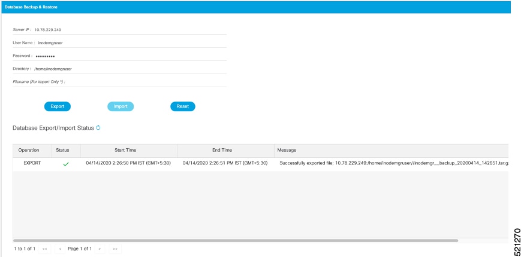Image resolution: width=521 pixels, height=257 pixels.
Task: Refresh the Database Export/Import Status
Action: (98, 127)
